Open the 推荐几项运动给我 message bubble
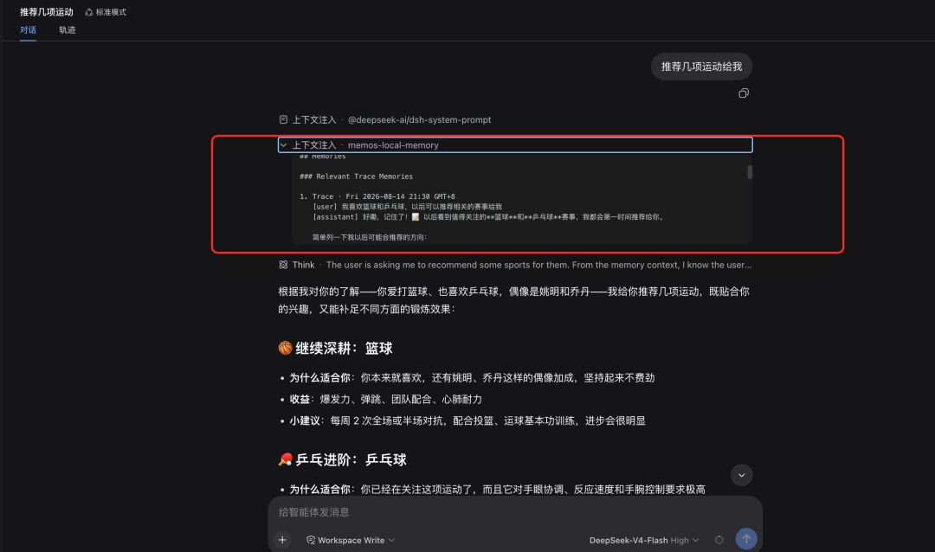This screenshot has height=552, width=935. pyautogui.click(x=701, y=66)
